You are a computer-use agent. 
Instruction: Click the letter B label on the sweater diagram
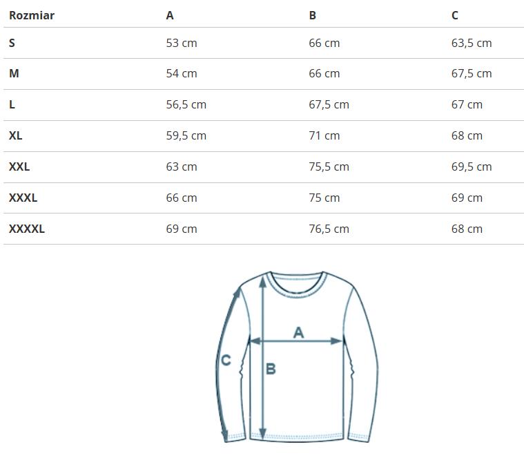271,369
